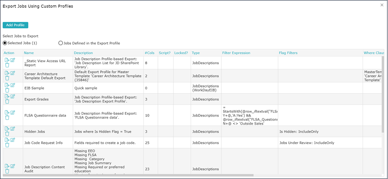Image resolution: width=388 pixels, height=179 pixels.
Task: Sort table by Name column header
Action: pyautogui.click(x=28, y=53)
